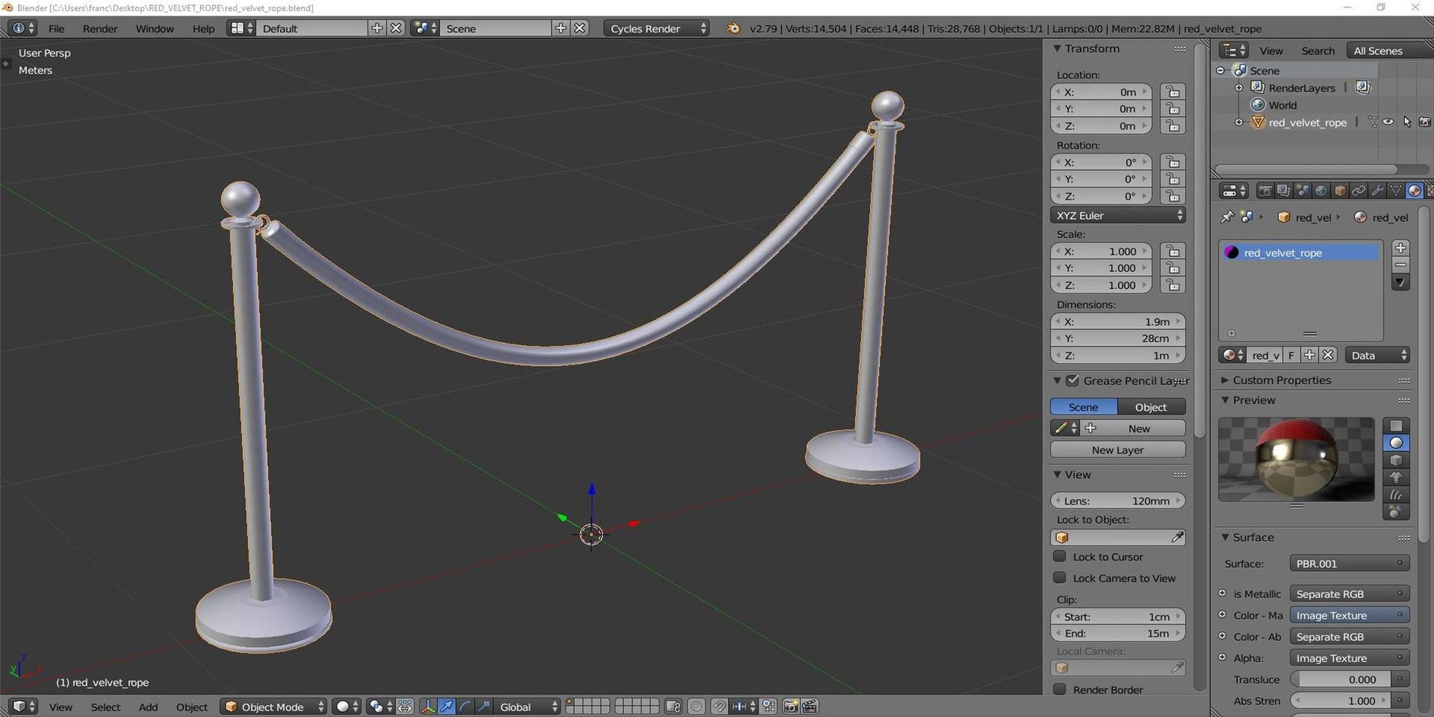Open the Help menu

pos(203,28)
